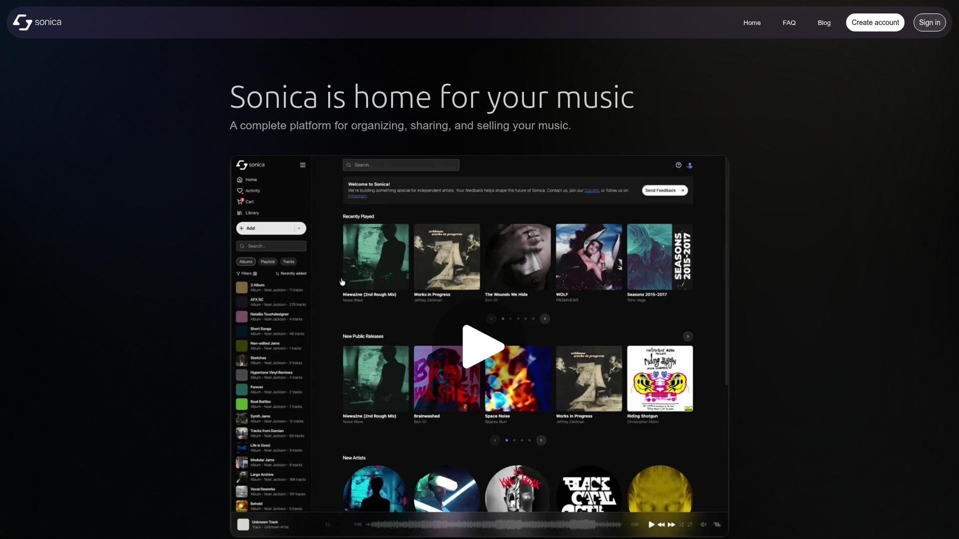Screen dimensions: 959x539
Task: Change the Recently added sort order
Action: click(291, 273)
